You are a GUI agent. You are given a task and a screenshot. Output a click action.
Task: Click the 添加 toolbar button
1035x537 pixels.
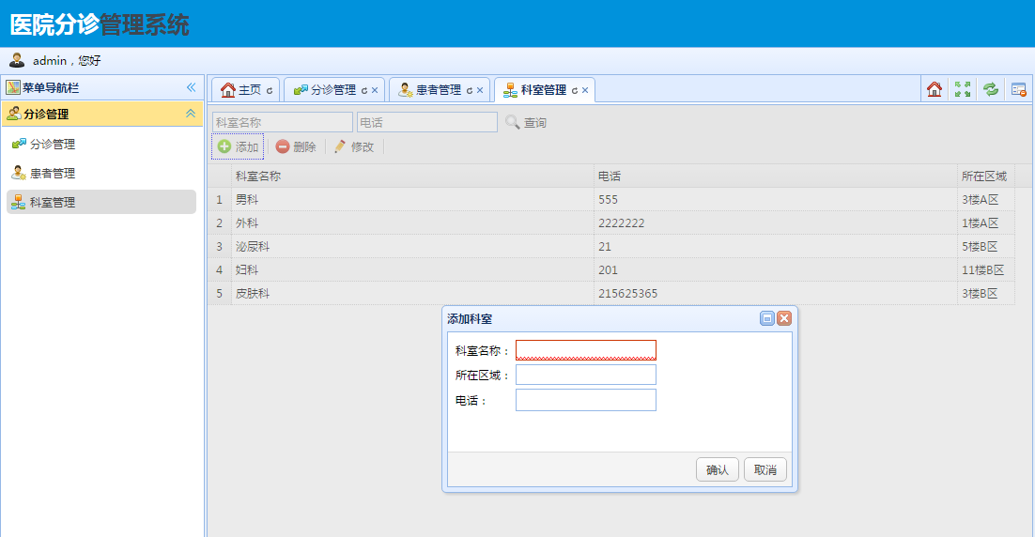pos(238,146)
